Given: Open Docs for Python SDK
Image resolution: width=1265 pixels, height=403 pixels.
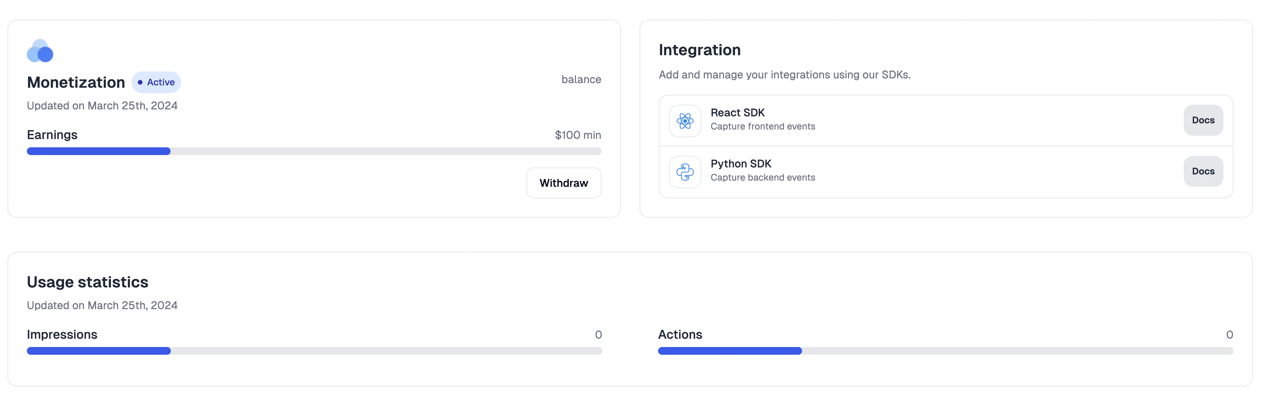Looking at the screenshot, I should click(x=1203, y=171).
